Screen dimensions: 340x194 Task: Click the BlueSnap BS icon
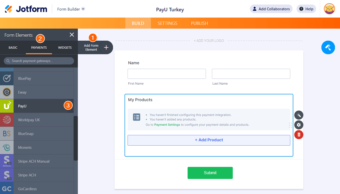point(7,134)
